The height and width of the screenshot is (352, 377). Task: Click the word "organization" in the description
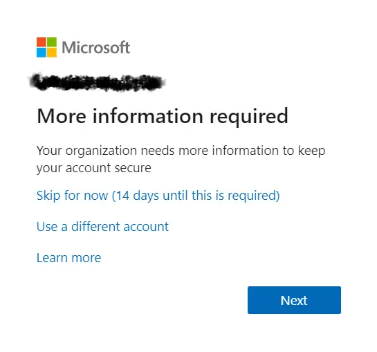[x=101, y=151]
